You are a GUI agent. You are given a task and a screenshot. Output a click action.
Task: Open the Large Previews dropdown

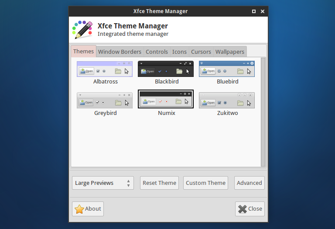pos(103,183)
